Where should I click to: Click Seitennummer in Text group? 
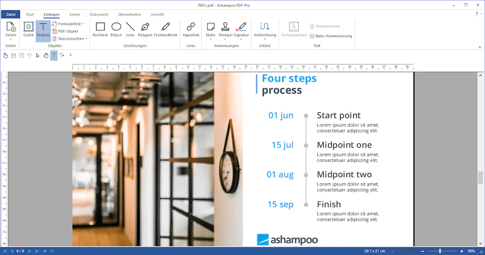point(325,26)
